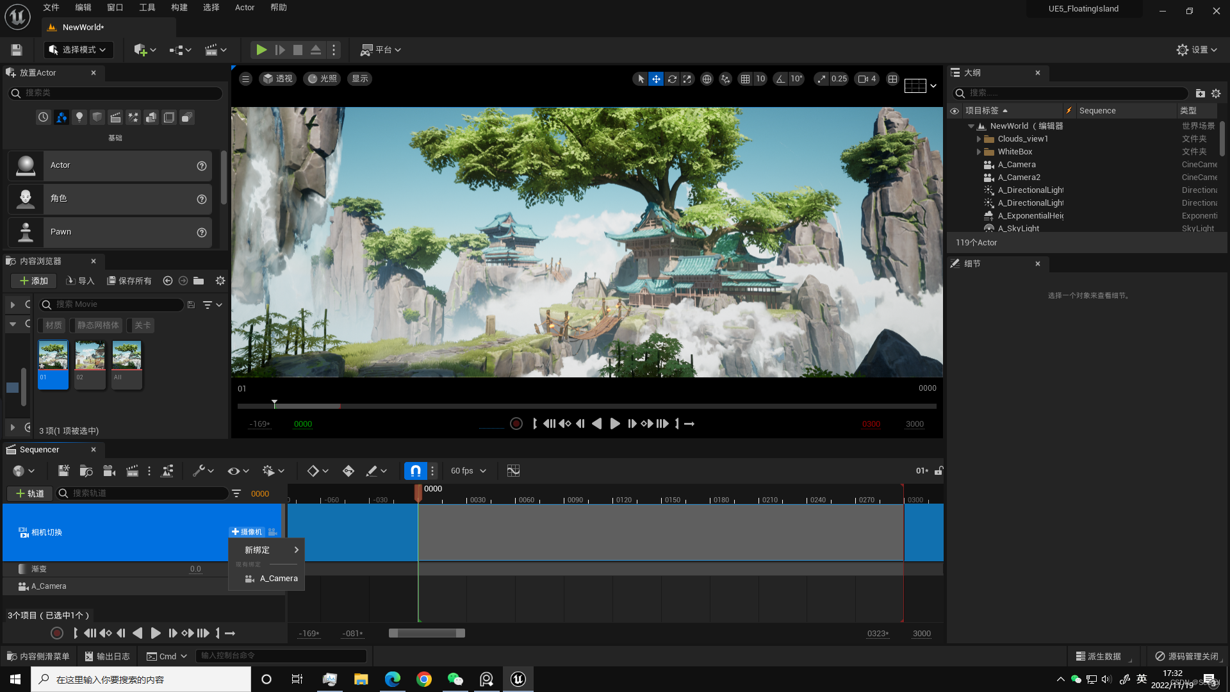The height and width of the screenshot is (692, 1230).
Task: Open the sequencer curve editor icon
Action: coord(513,471)
